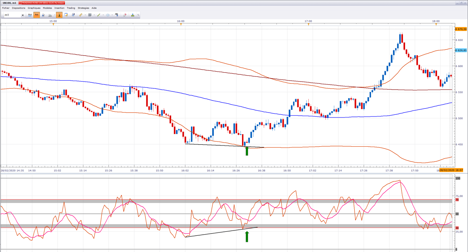Click the red 70 indicator level label
Image resolution: width=468 pixels, height=252 pixels.
(x=457, y=200)
